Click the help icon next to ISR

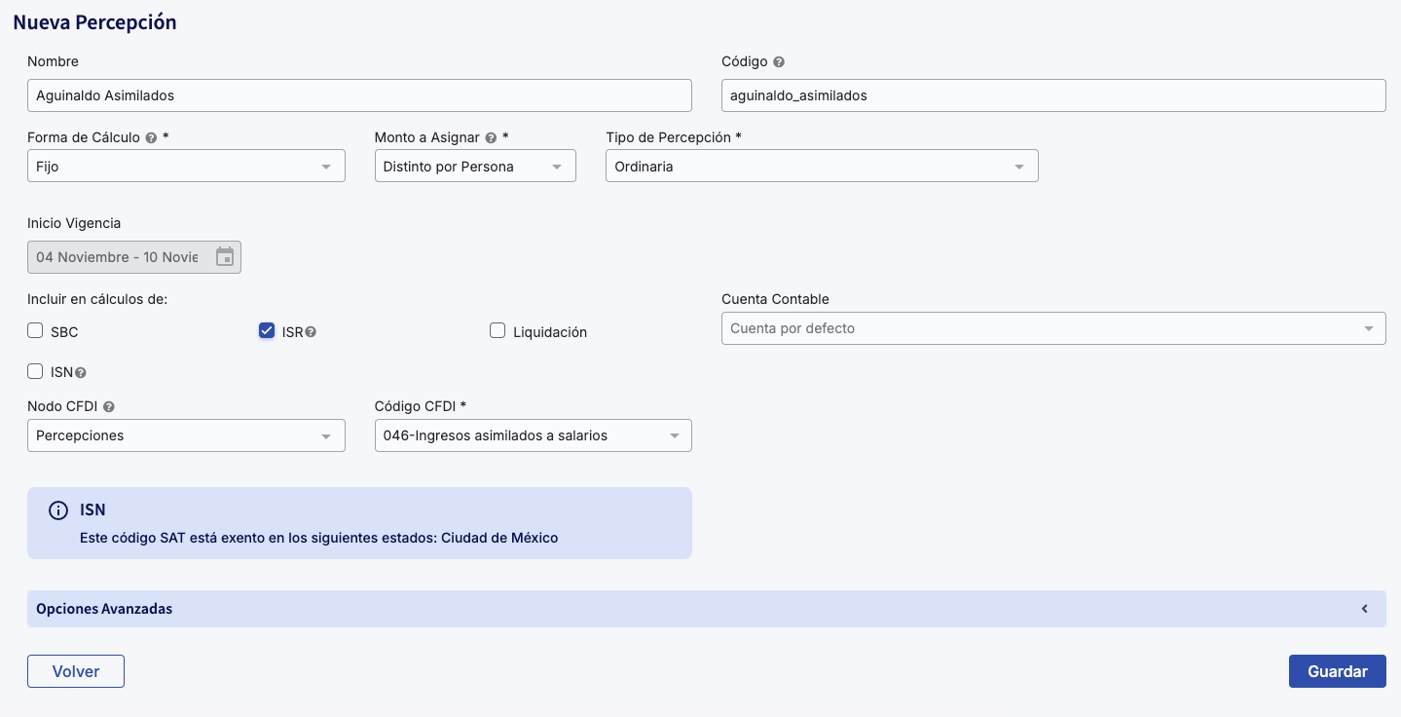pyautogui.click(x=311, y=332)
